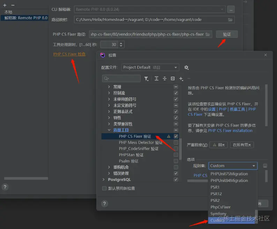Open help in the settings window

5,187
